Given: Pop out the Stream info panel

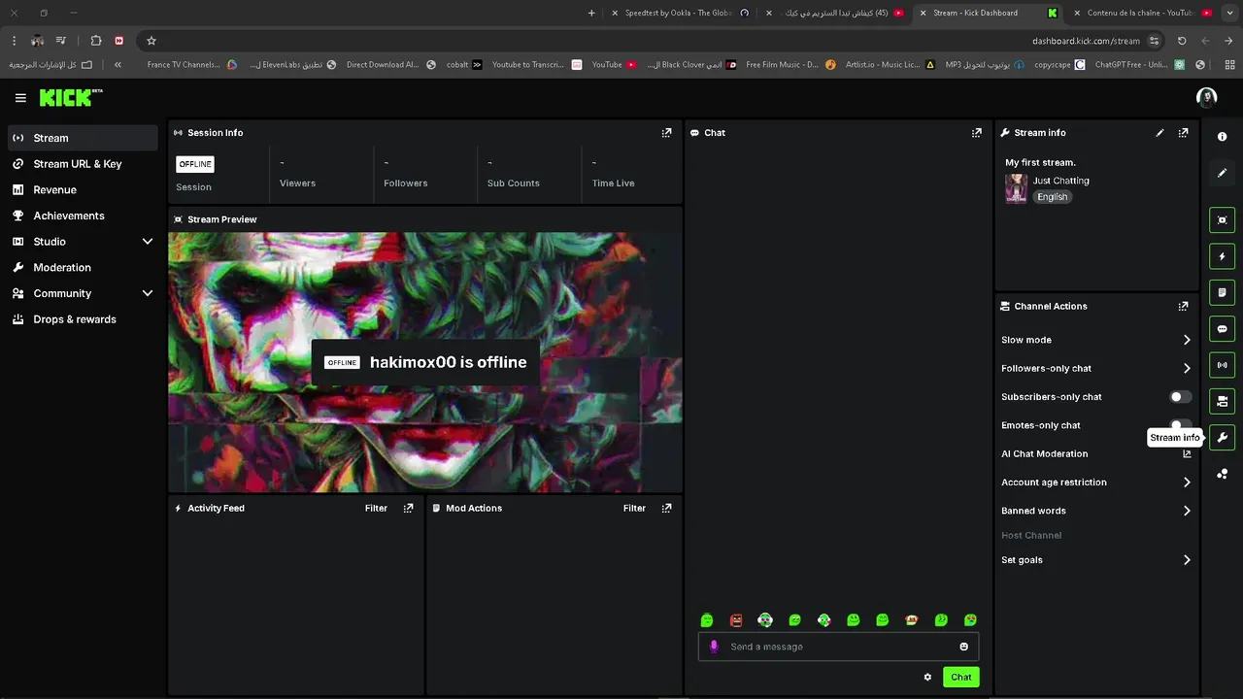Looking at the screenshot, I should [1183, 133].
